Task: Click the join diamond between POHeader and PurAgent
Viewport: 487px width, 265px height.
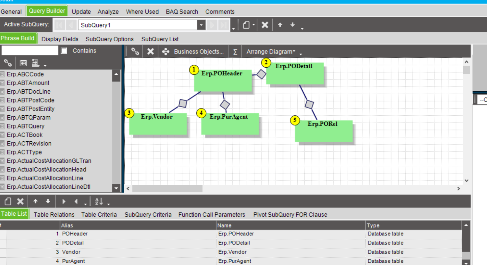Action: pyautogui.click(x=225, y=104)
